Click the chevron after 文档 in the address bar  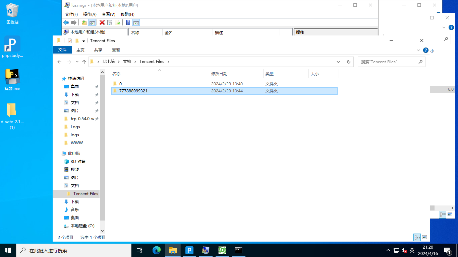tap(135, 62)
